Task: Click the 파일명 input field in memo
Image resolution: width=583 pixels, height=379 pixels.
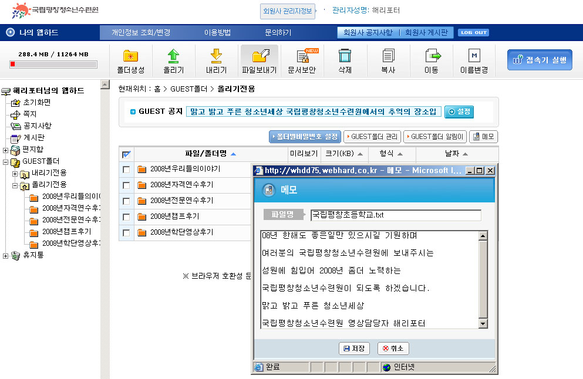Action: tap(396, 215)
